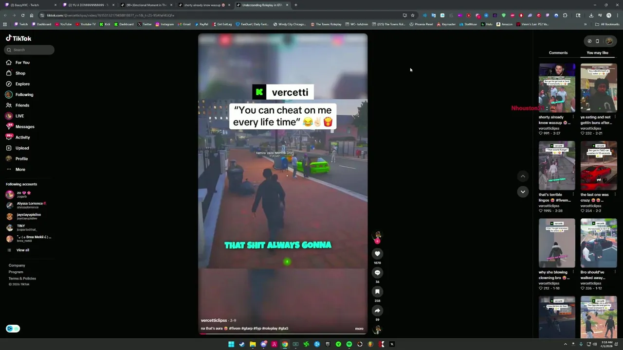Open All Bookmarks folder
623x350 pixels.
[x=608, y=24]
